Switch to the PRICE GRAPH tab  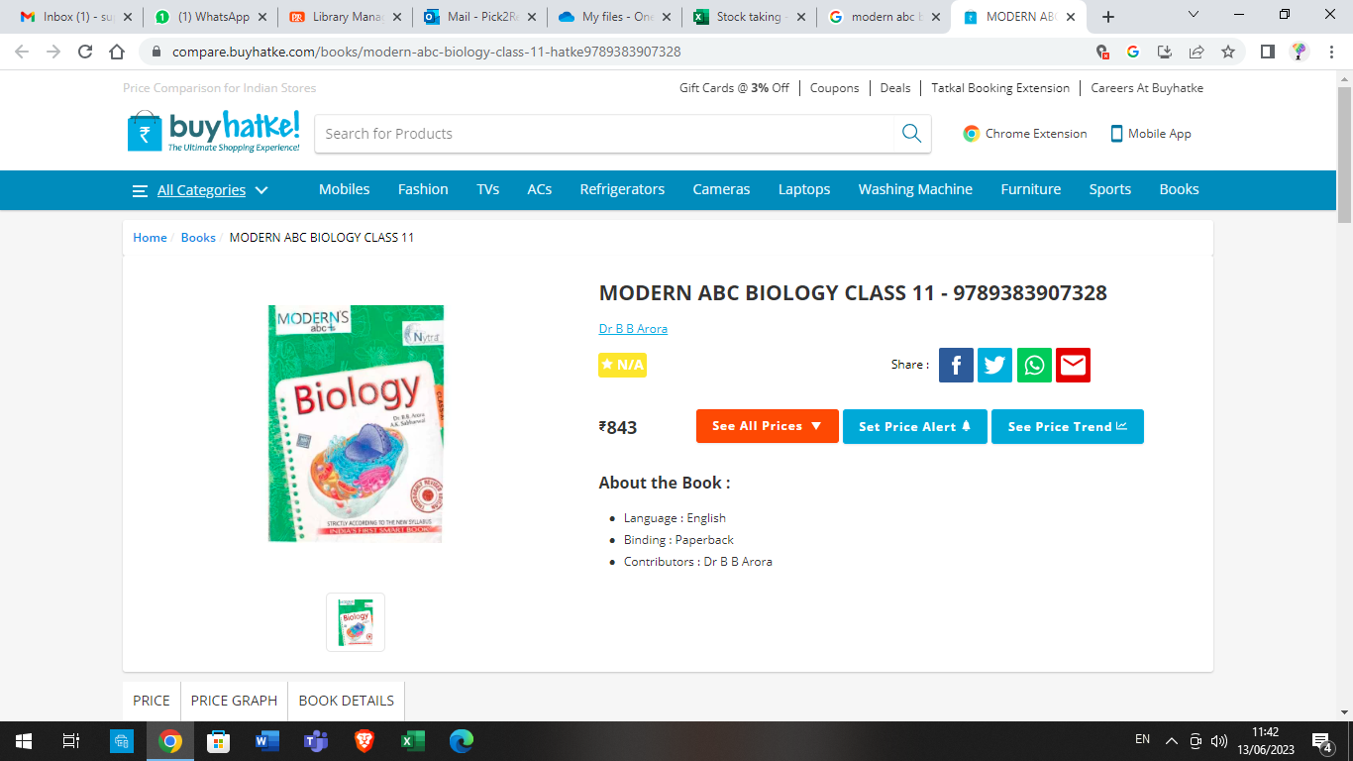pos(234,701)
